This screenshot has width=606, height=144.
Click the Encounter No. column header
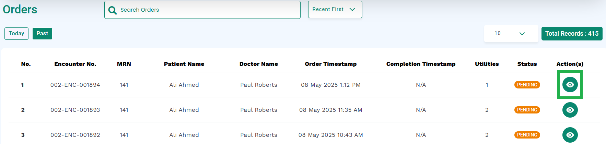click(x=75, y=64)
